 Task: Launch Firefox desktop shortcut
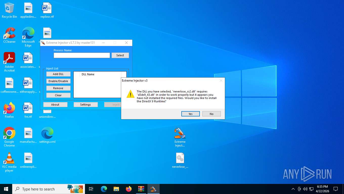pyautogui.click(x=9, y=110)
